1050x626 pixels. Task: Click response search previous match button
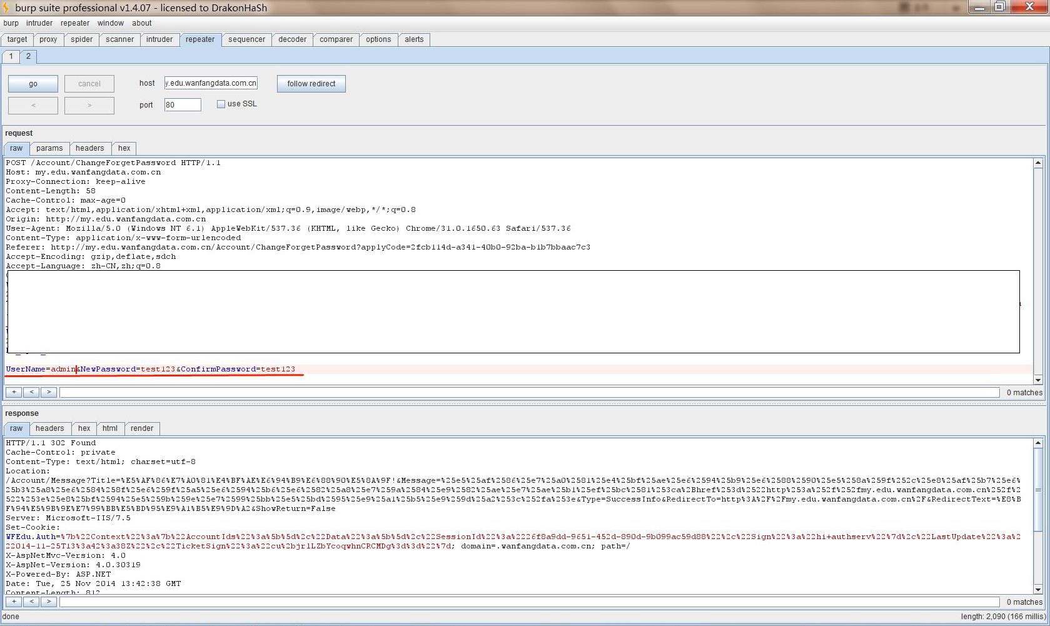[x=31, y=602]
